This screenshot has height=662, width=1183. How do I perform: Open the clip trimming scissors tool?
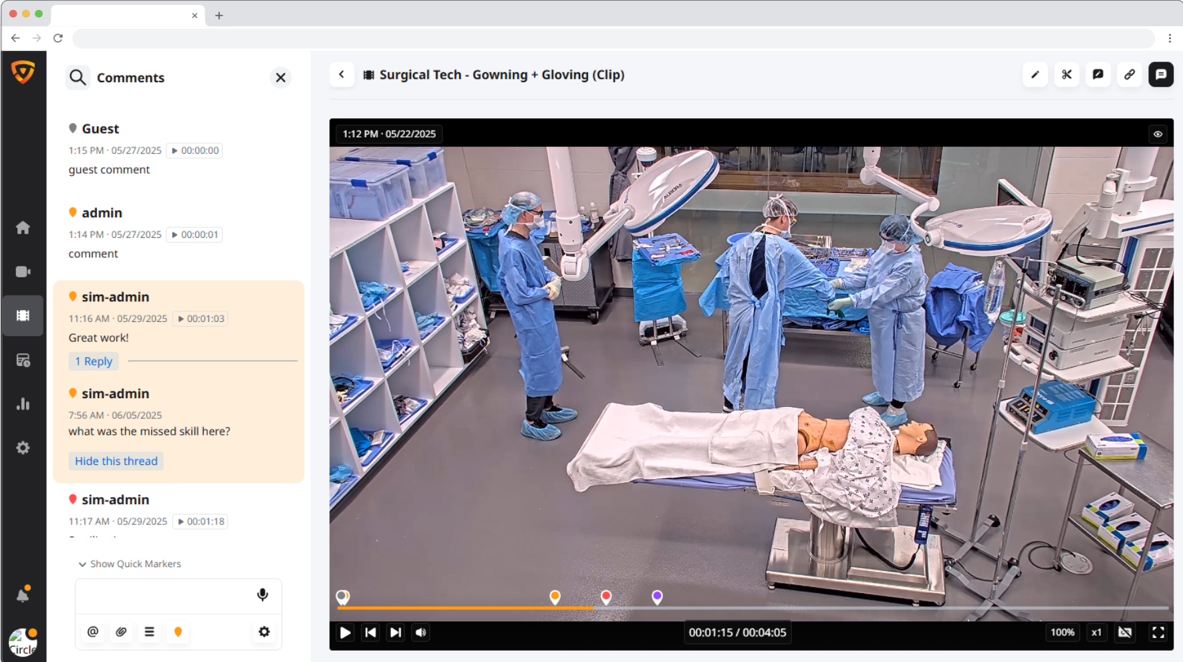pos(1067,74)
